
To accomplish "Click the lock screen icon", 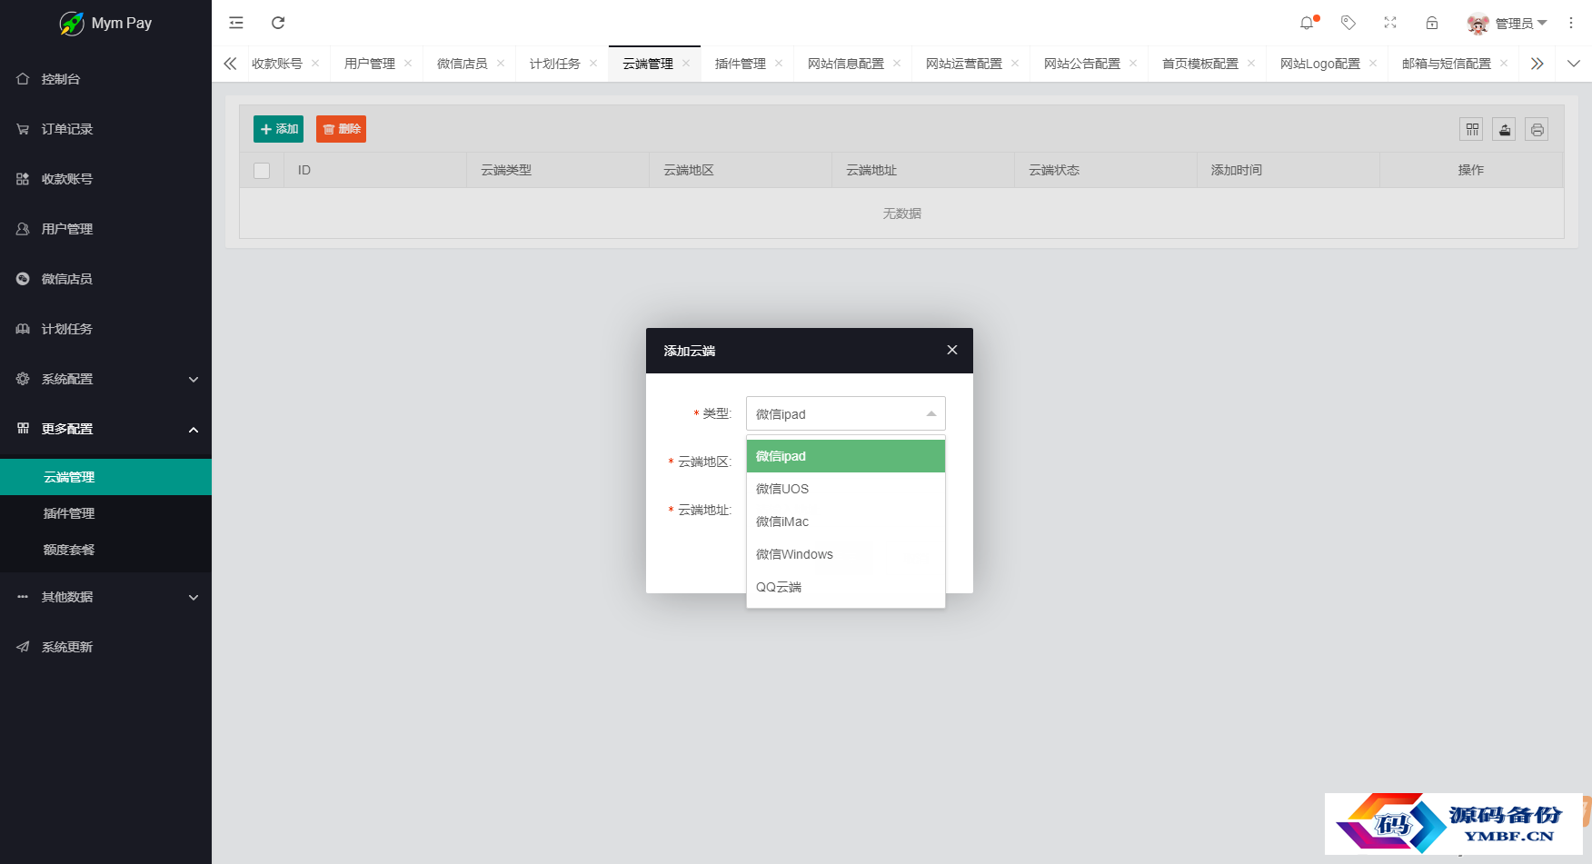I will click(1432, 23).
